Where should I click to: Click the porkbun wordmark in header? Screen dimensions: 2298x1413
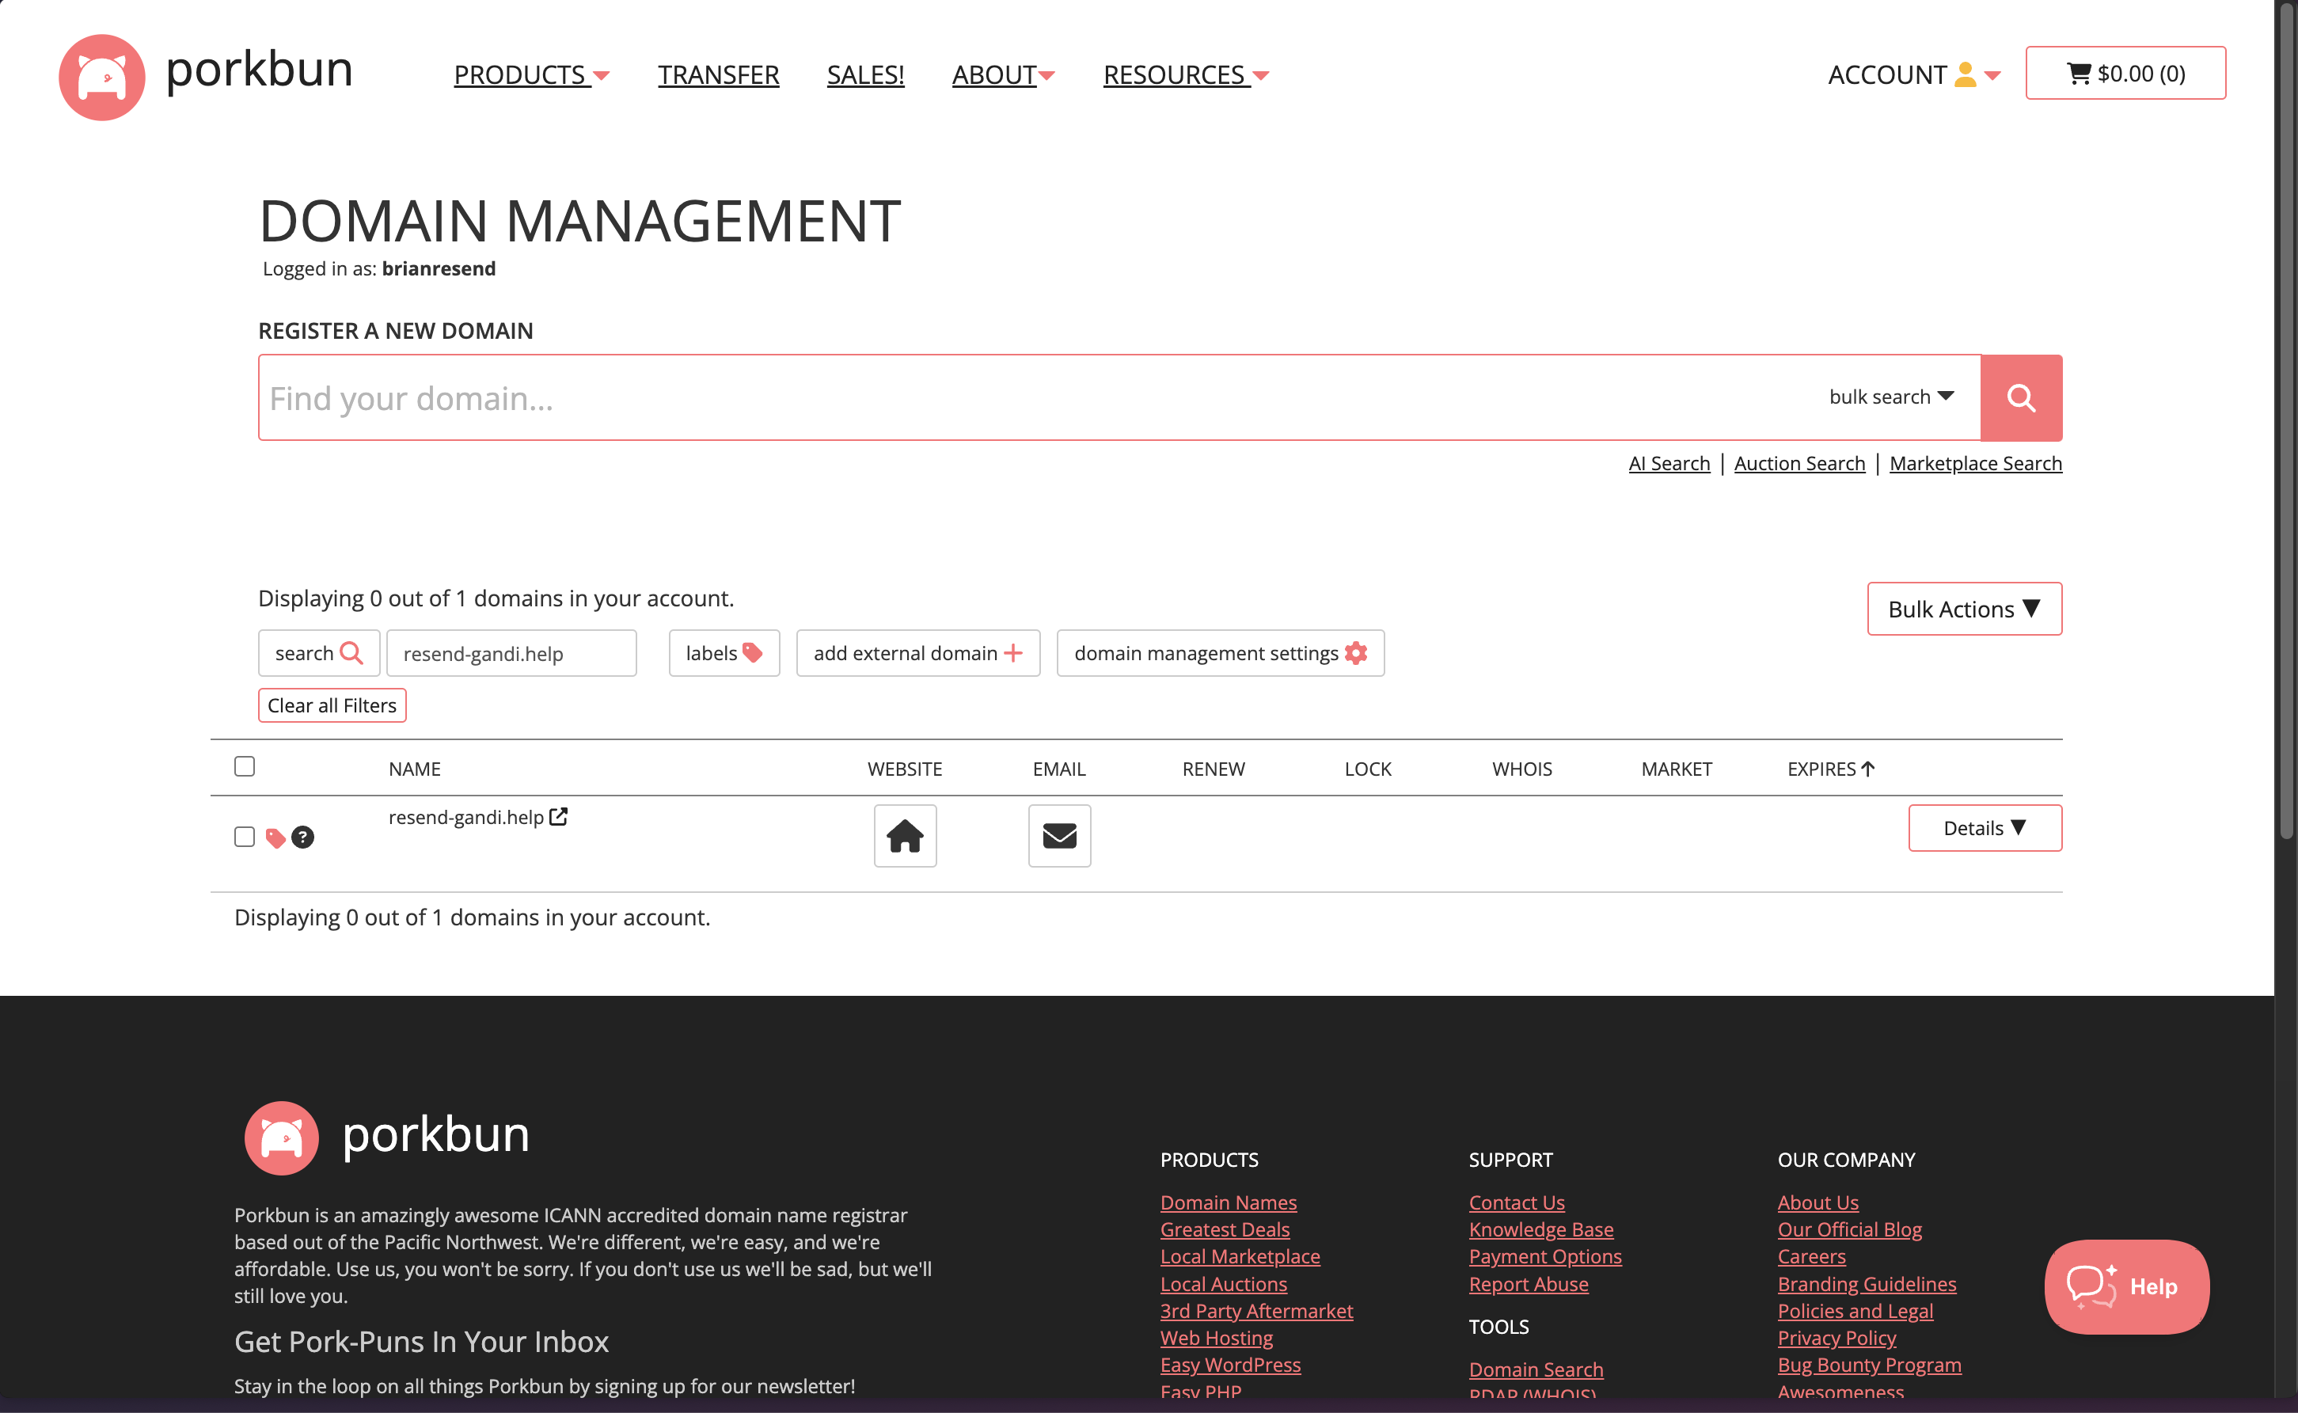(x=259, y=70)
